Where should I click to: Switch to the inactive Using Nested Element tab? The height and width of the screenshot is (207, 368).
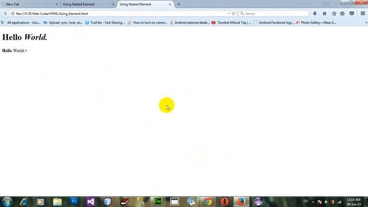click(87, 4)
